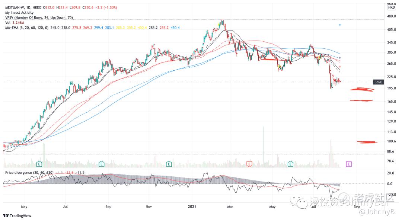Click the 145.0 price axis label
The width and height of the screenshot is (402, 221).
pyautogui.click(x=392, y=112)
